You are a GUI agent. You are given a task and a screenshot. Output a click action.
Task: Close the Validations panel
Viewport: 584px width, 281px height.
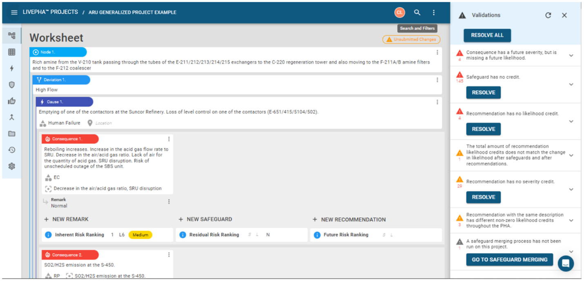coord(564,15)
